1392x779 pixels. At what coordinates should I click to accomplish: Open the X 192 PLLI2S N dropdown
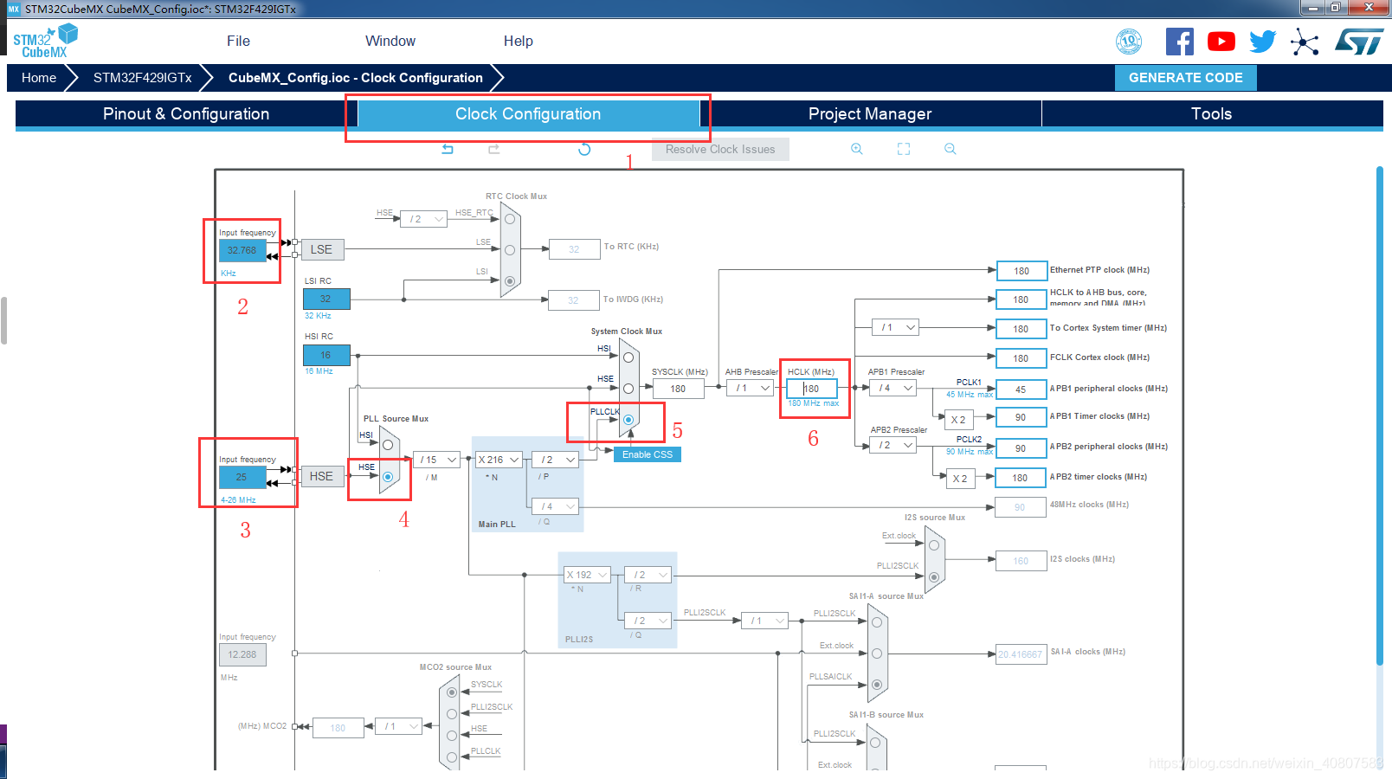[x=588, y=575]
